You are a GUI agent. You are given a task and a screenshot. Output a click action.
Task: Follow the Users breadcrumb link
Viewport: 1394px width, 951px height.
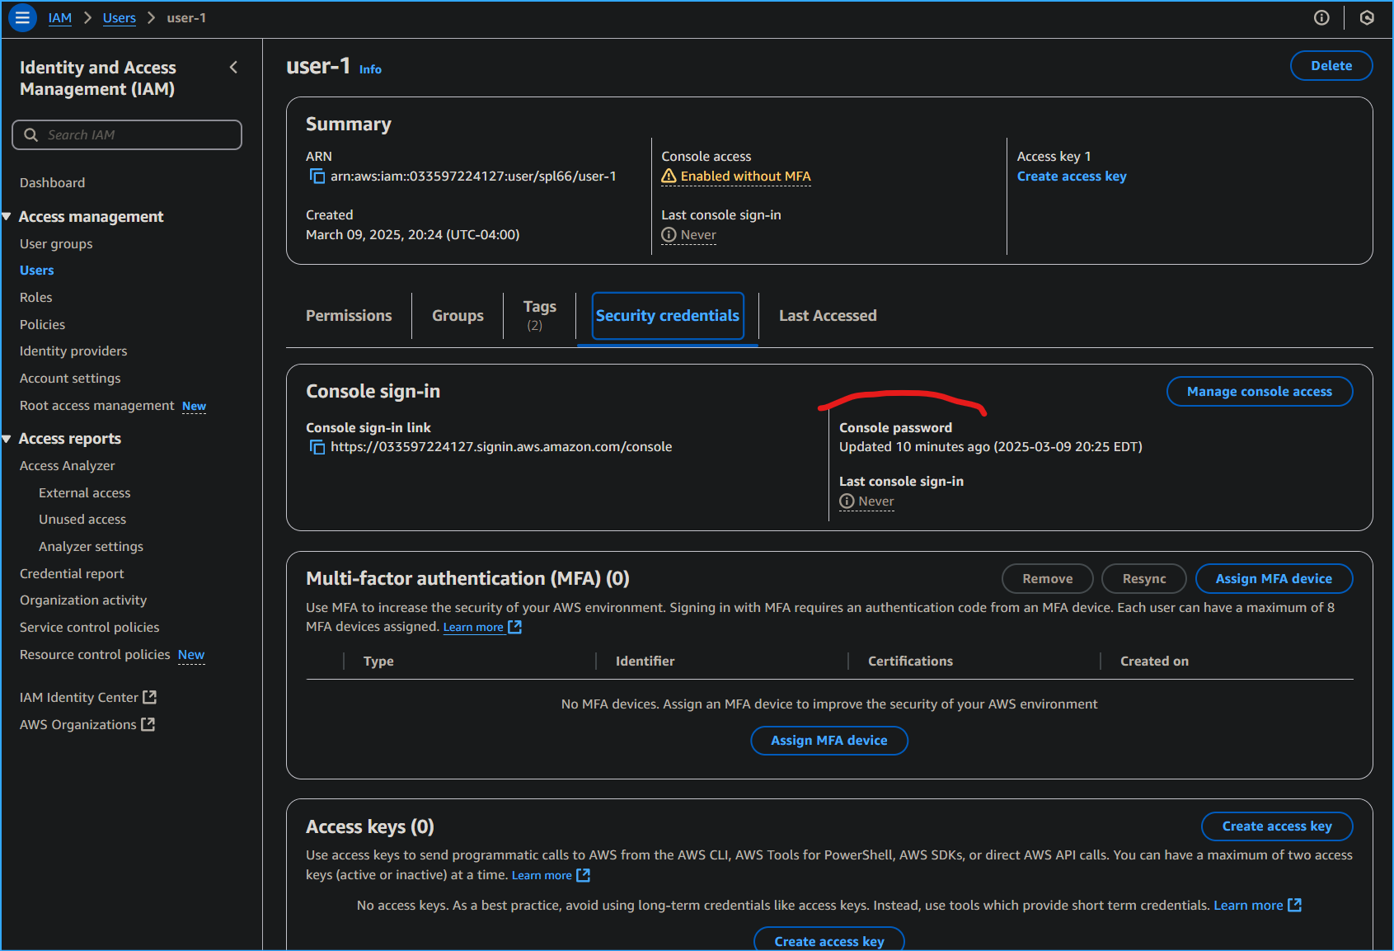click(x=119, y=17)
